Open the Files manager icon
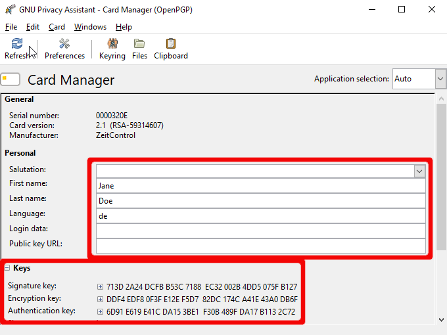This screenshot has height=335, width=447. coord(139,44)
